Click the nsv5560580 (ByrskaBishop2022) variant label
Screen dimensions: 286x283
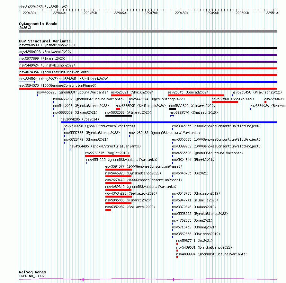47,45
